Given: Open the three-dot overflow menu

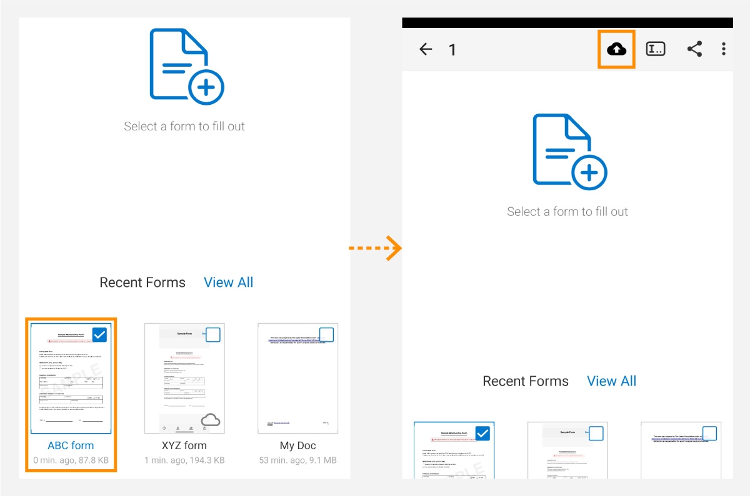Looking at the screenshot, I should pyautogui.click(x=724, y=49).
